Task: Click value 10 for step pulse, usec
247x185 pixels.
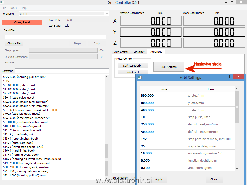Action: tap(143, 117)
